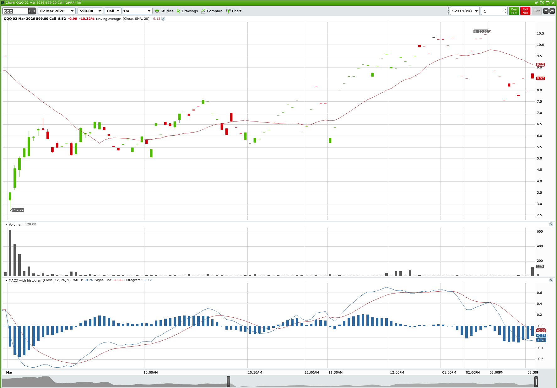
Task: Open the Compare function
Action: point(212,11)
